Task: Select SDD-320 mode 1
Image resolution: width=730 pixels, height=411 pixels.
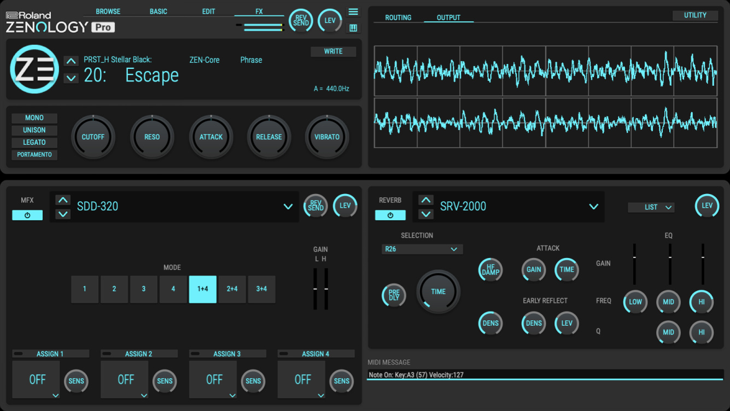Action: tap(85, 289)
